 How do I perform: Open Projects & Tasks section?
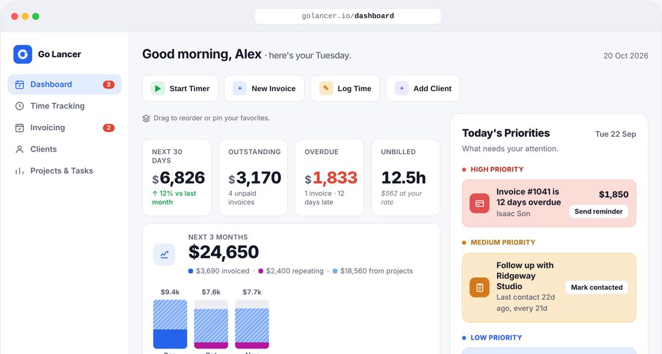pyautogui.click(x=64, y=170)
